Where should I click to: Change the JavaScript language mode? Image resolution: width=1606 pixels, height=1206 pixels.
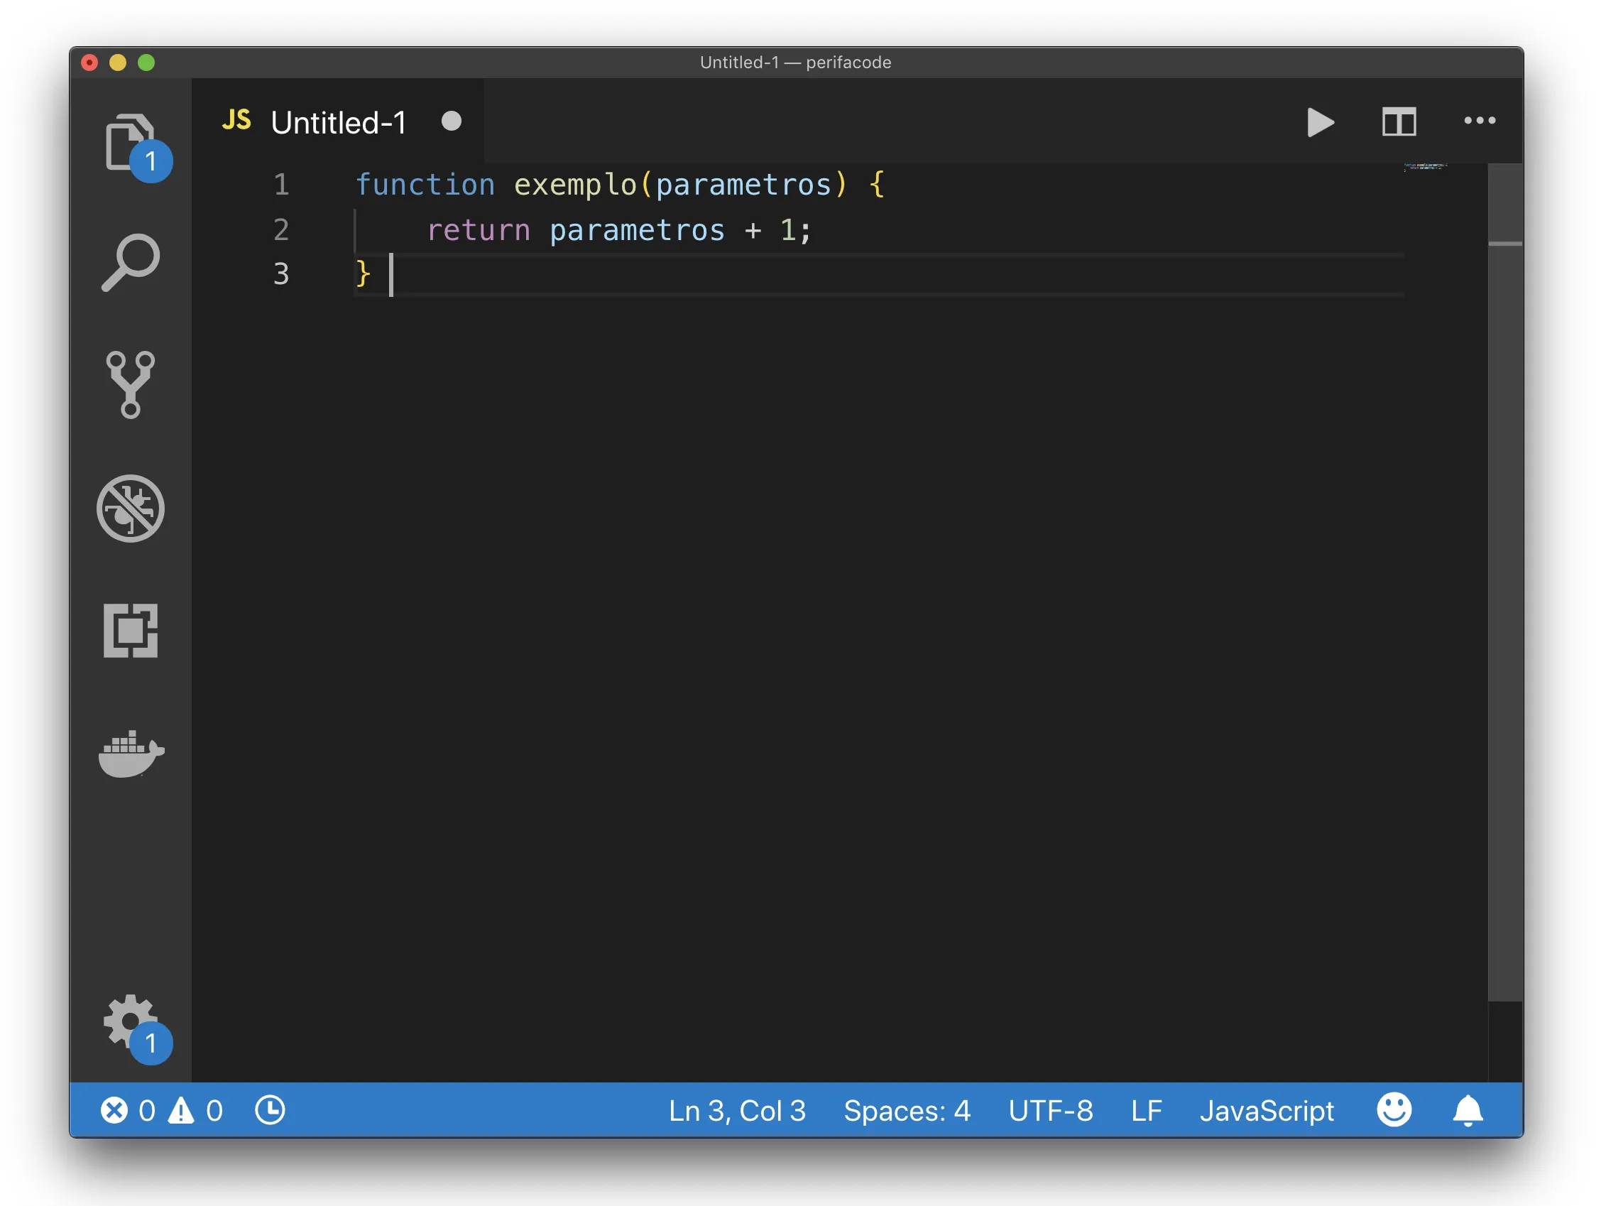[1267, 1110]
